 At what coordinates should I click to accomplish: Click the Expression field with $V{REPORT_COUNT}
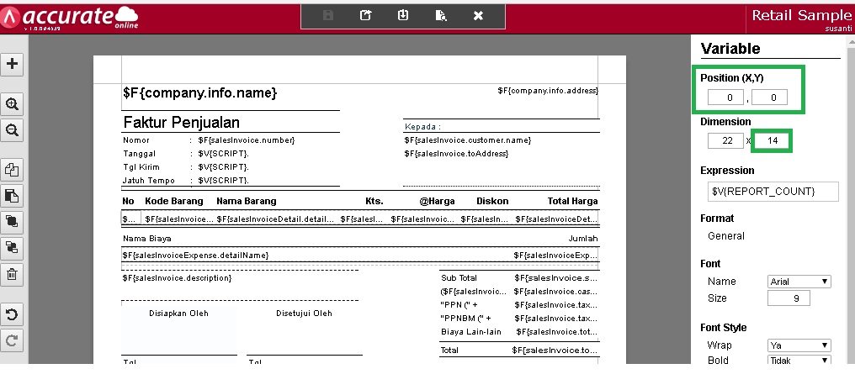click(773, 191)
